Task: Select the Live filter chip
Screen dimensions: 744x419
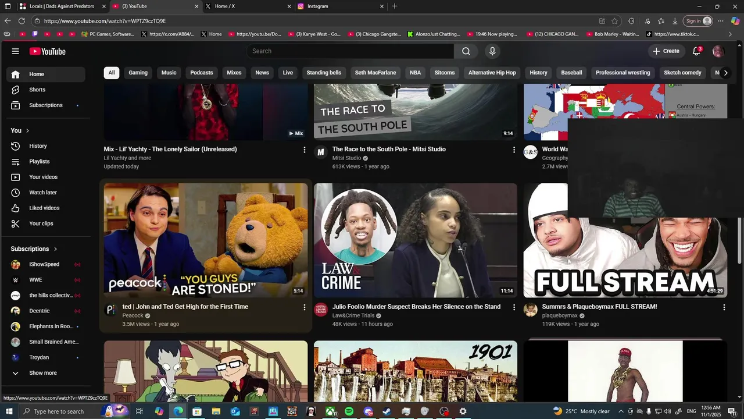Action: (x=288, y=73)
